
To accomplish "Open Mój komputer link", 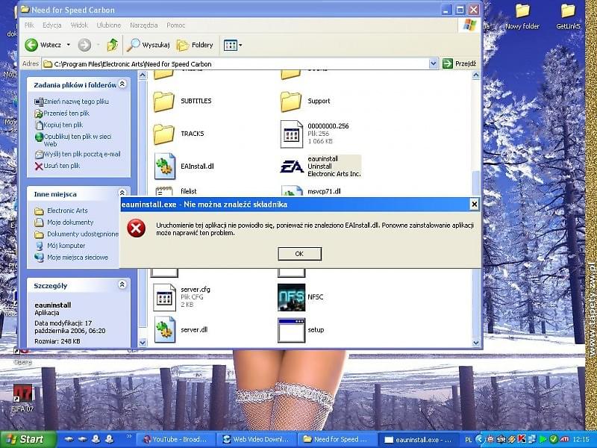I will point(66,246).
